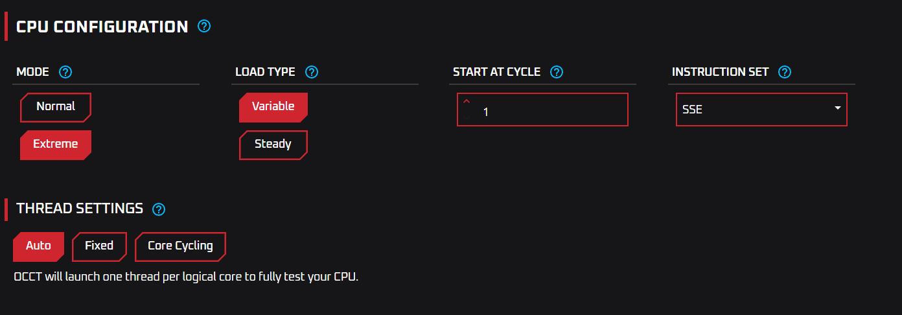Select Extreme mode
The height and width of the screenshot is (315, 902).
pos(56,145)
